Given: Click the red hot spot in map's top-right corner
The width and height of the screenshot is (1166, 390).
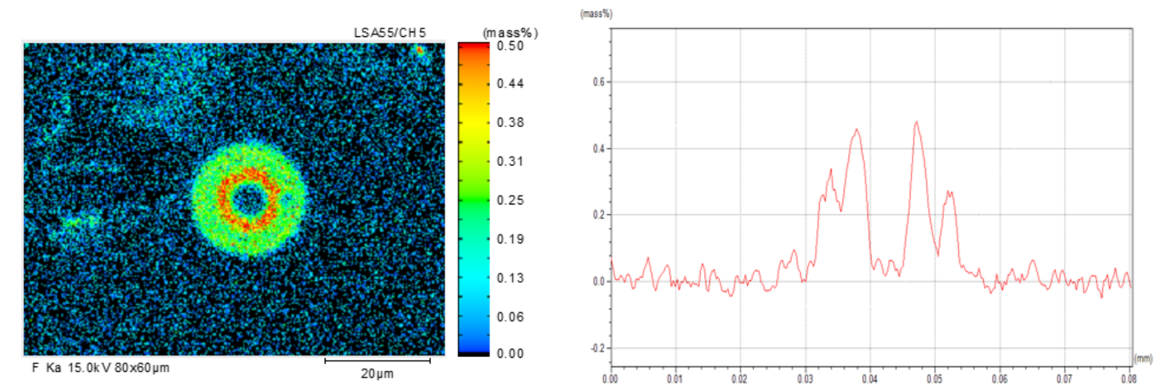Looking at the screenshot, I should pyautogui.click(x=420, y=50).
